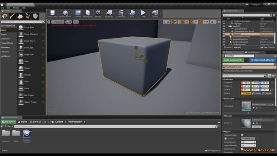Open the viewport Perspective view button
The image size is (277, 156).
pos(58,22)
